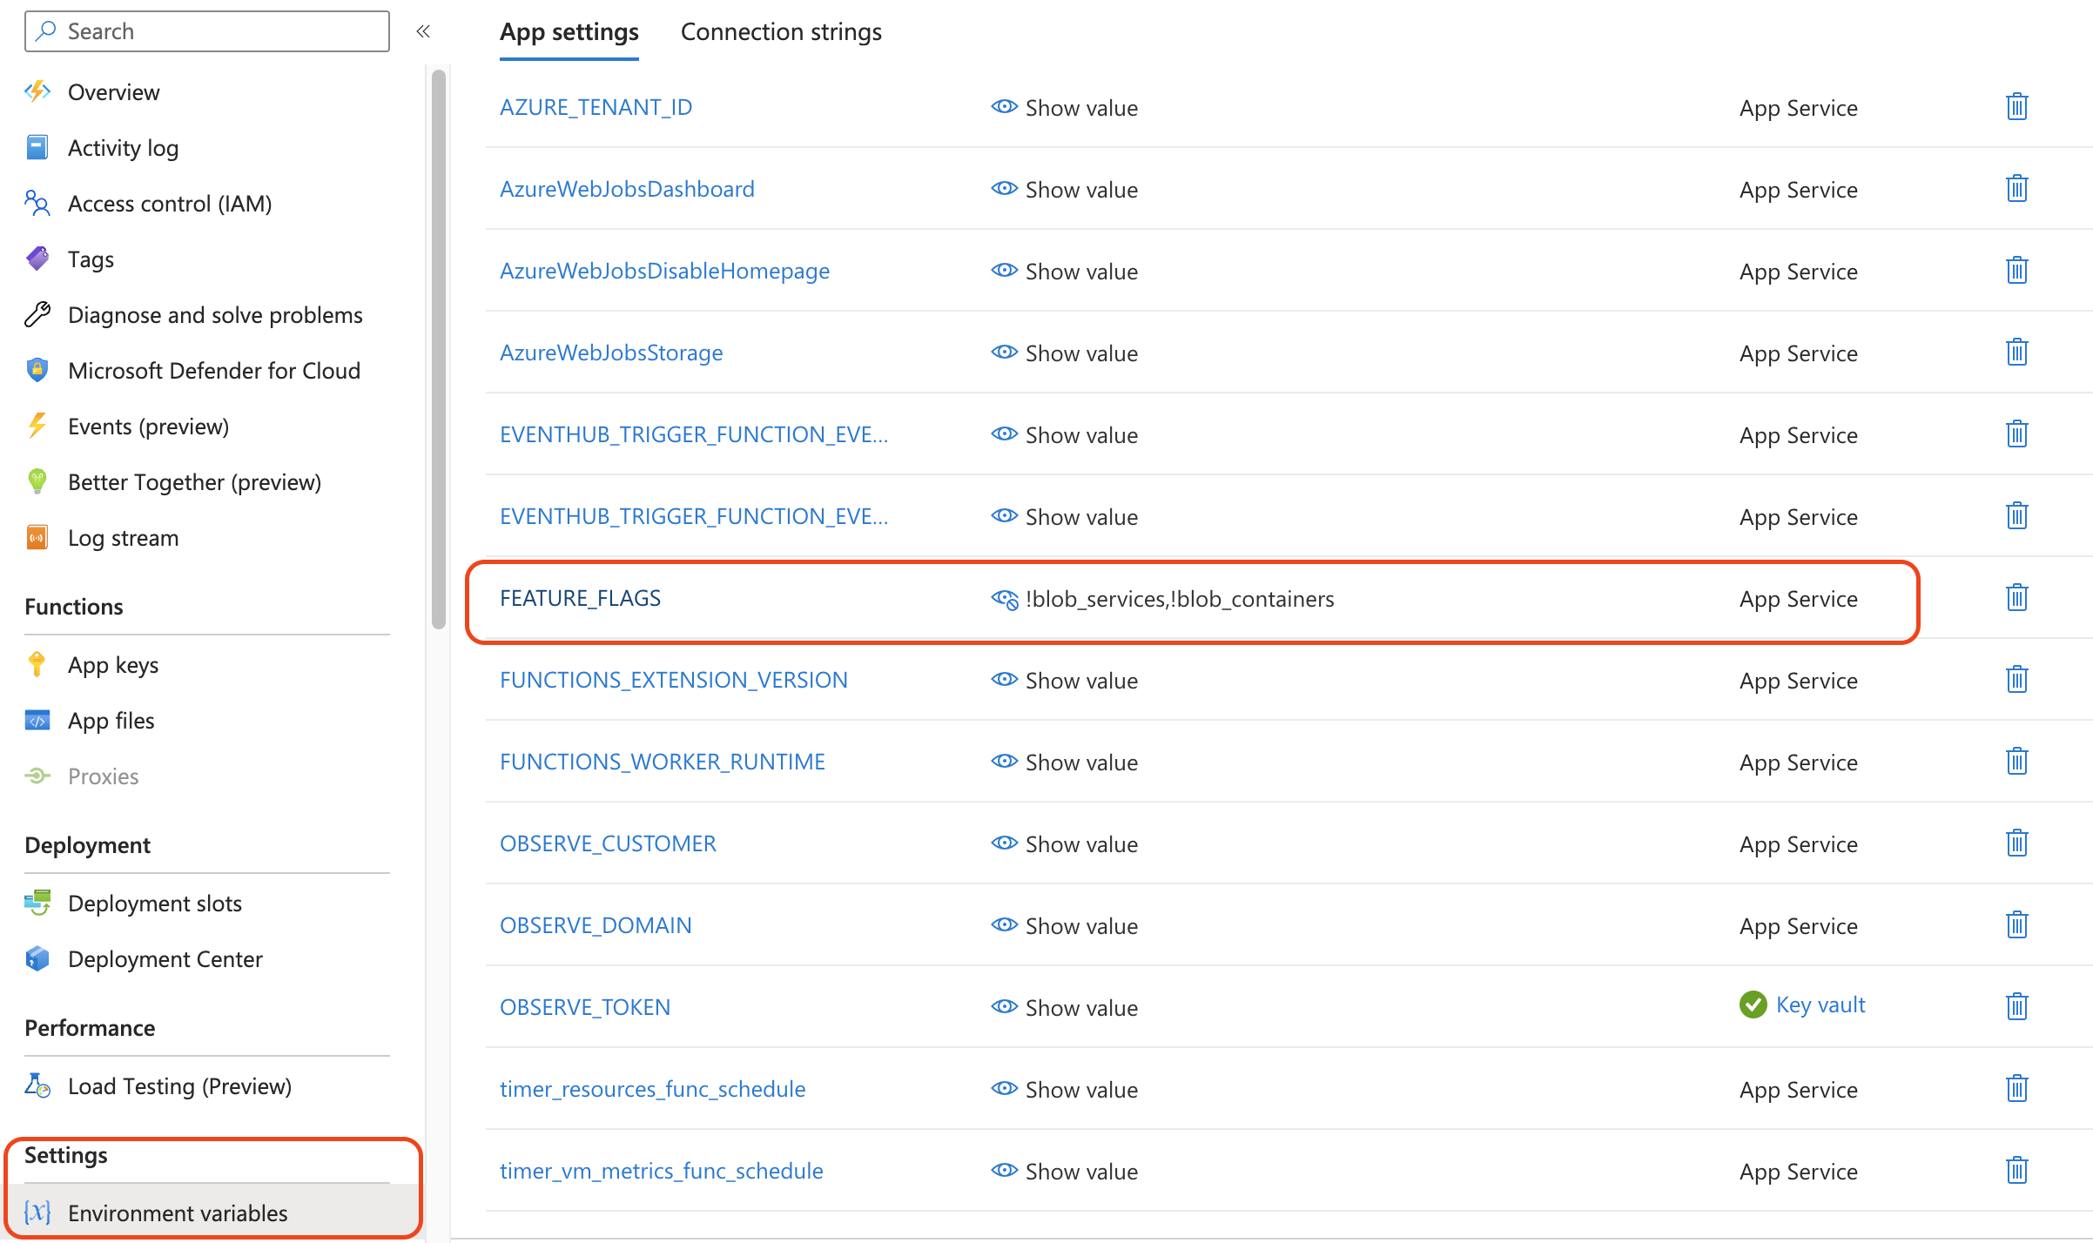Switch to Connection strings tab
The width and height of the screenshot is (2093, 1243).
tap(780, 32)
